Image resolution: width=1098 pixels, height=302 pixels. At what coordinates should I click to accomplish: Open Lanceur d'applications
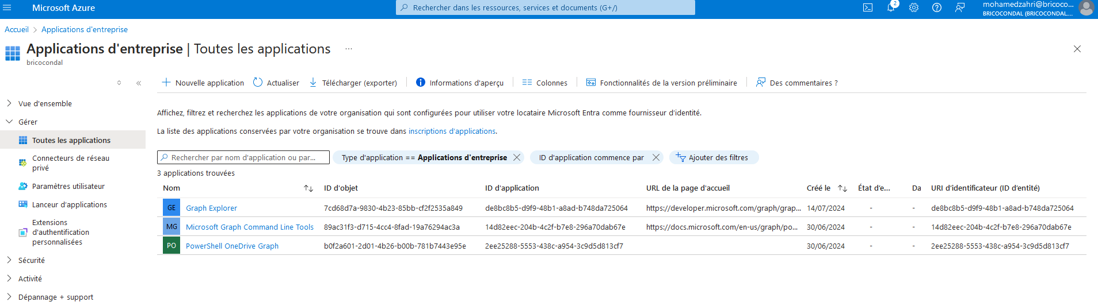(69, 204)
